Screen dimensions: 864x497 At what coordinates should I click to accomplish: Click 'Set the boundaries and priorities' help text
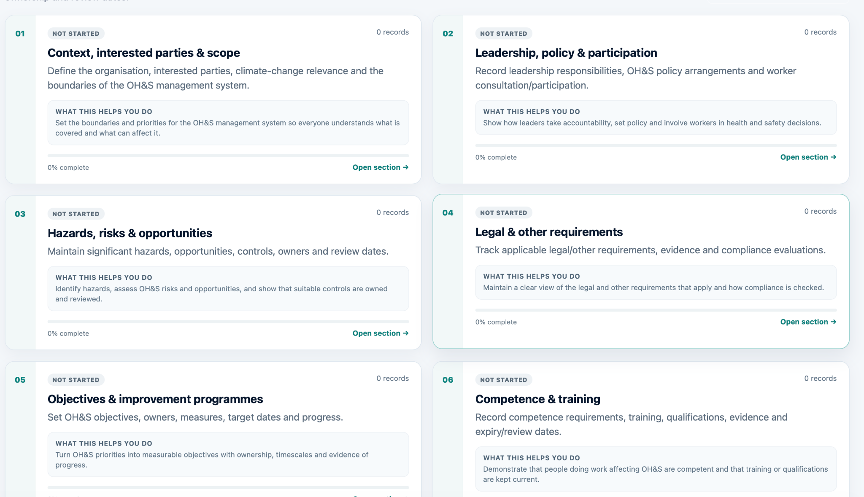point(227,128)
